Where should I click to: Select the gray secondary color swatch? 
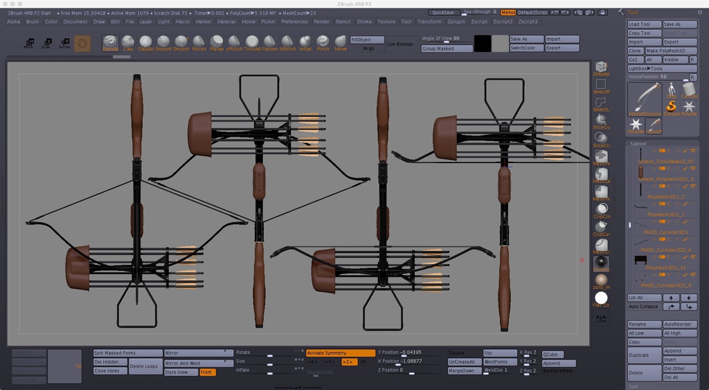coord(500,44)
